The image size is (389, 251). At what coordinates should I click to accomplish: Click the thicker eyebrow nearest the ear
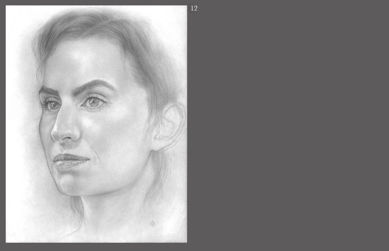point(94,85)
